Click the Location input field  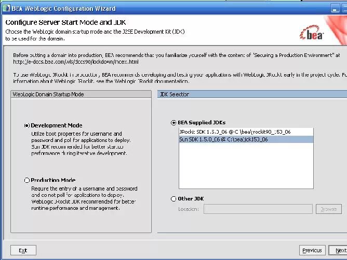[258, 209]
